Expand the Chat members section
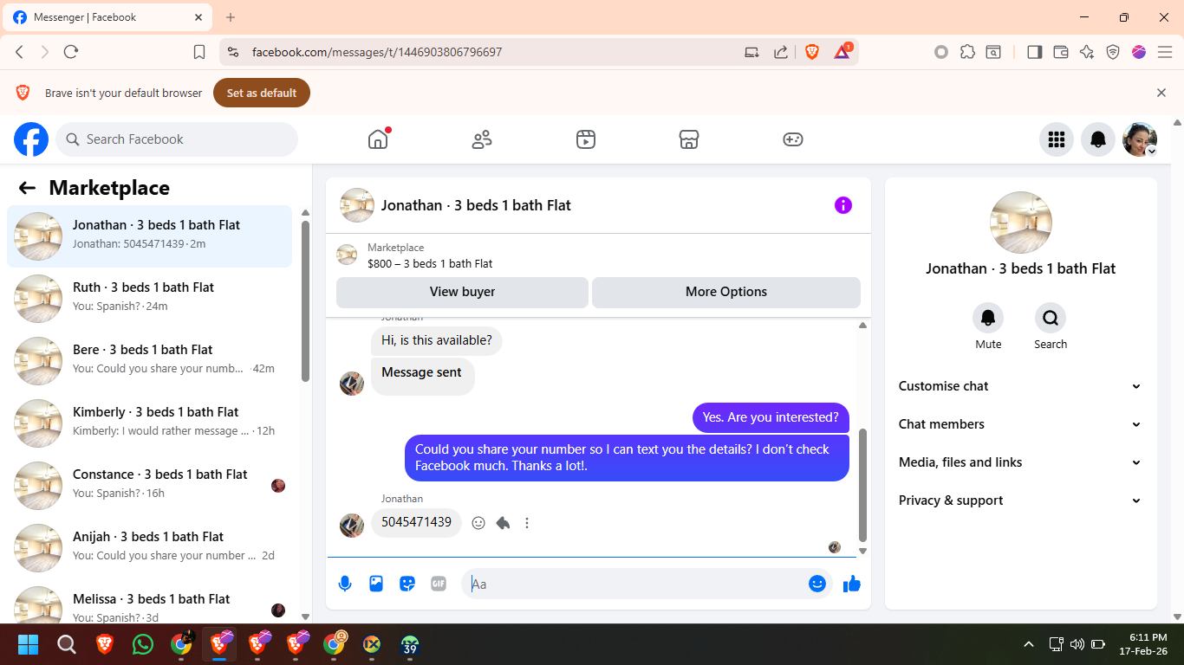Screen dimensions: 1184x665 [1020, 424]
